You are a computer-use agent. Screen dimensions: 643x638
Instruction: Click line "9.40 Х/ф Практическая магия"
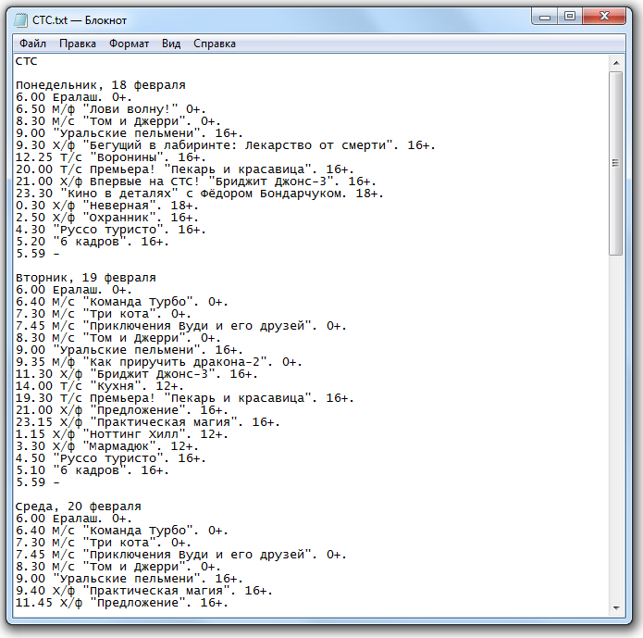pos(144,591)
